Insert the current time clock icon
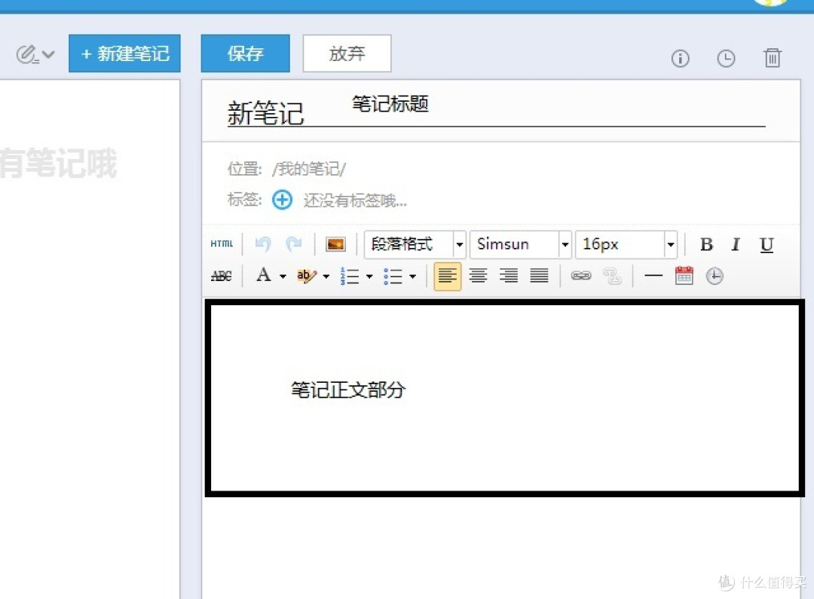Viewport: 814px width, 599px height. pyautogui.click(x=715, y=276)
